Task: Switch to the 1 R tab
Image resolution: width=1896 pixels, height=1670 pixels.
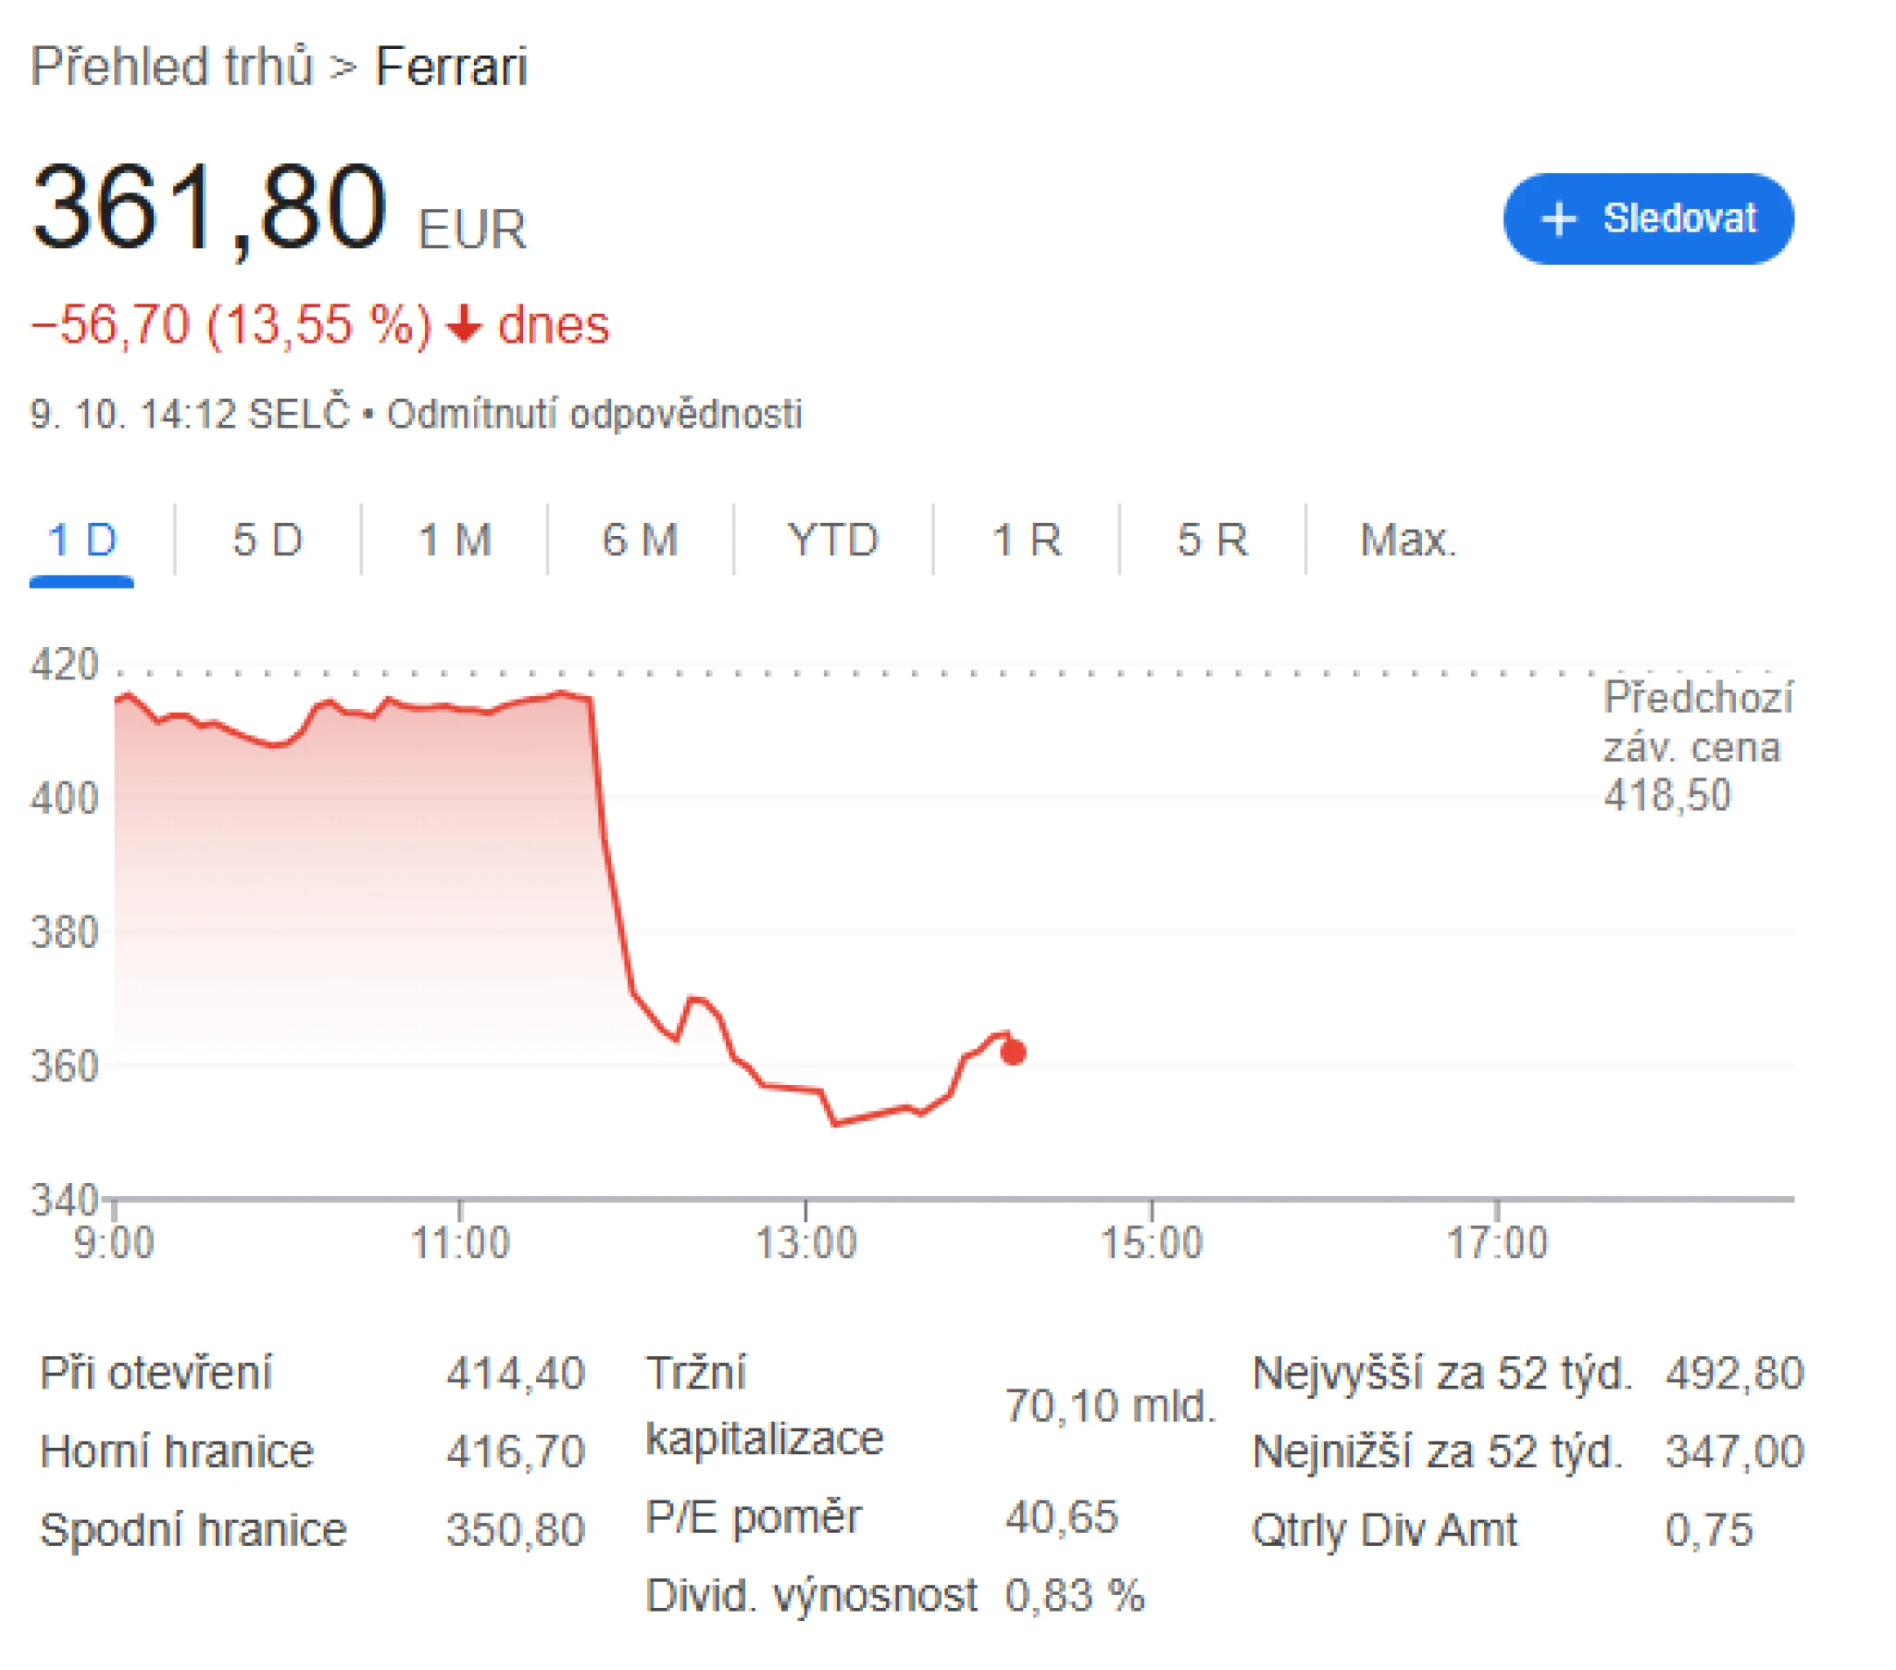Action: tap(1026, 540)
